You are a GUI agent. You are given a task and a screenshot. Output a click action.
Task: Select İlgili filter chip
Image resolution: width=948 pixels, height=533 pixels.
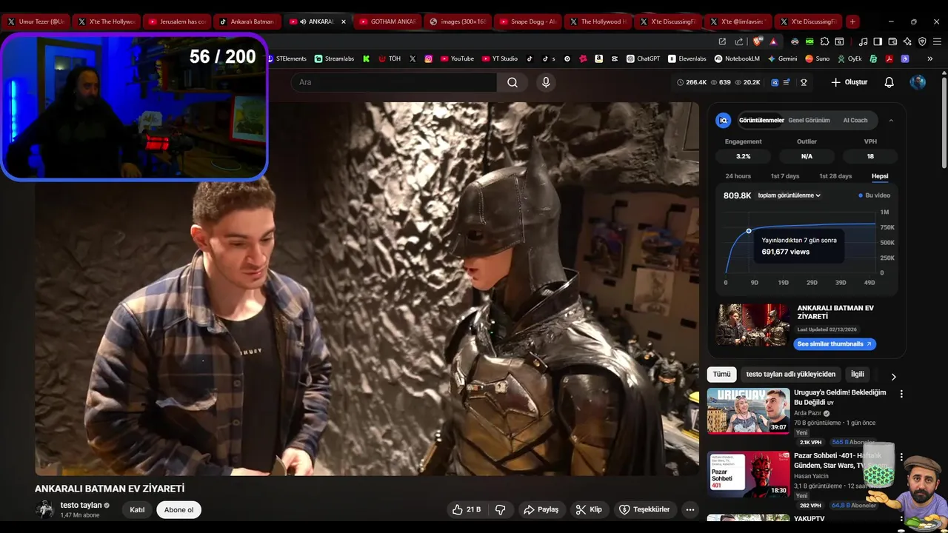858,375
